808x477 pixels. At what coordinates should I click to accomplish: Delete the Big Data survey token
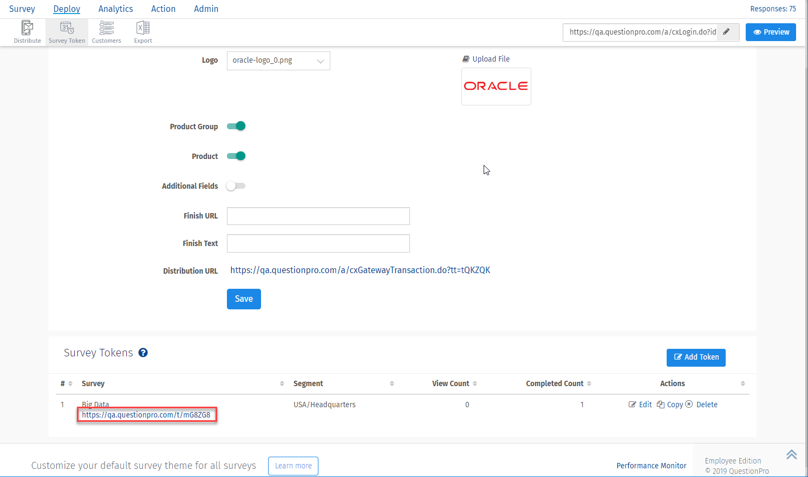tap(702, 405)
